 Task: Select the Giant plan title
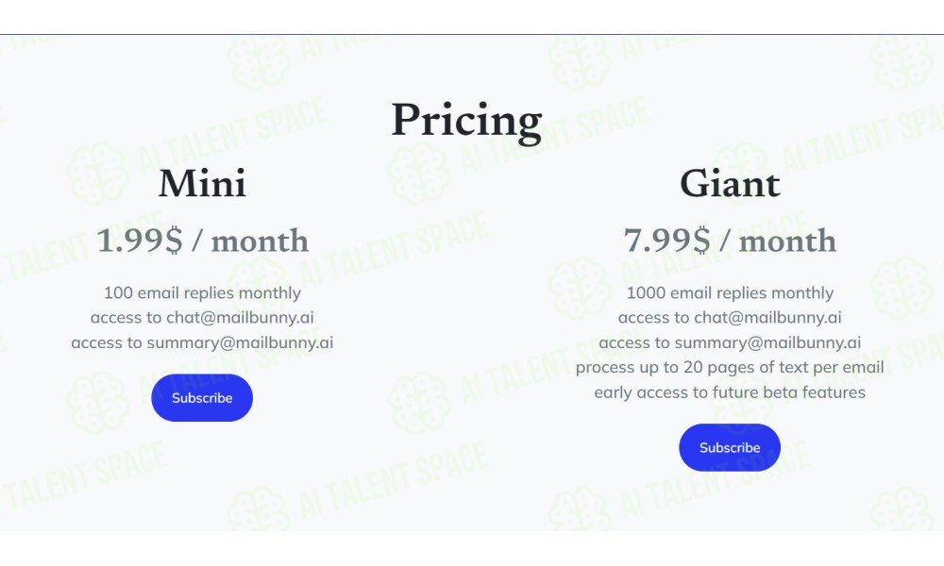[730, 183]
